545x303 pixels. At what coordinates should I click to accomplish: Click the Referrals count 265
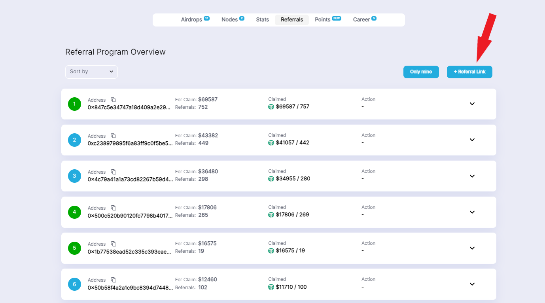point(203,215)
